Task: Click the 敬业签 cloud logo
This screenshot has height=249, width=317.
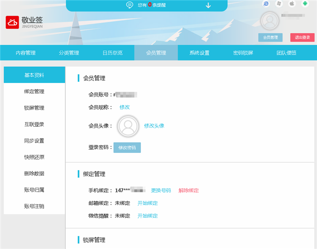Action: point(12,23)
